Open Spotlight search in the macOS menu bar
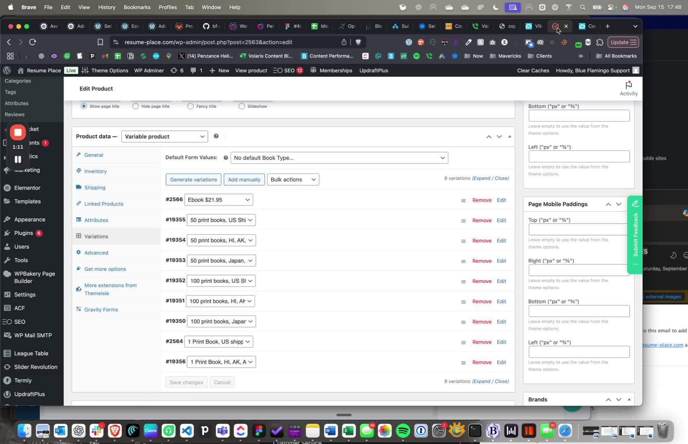The image size is (688, 444). click(x=582, y=7)
